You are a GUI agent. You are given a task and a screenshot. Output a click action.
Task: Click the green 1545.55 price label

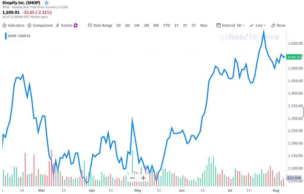click(293, 57)
